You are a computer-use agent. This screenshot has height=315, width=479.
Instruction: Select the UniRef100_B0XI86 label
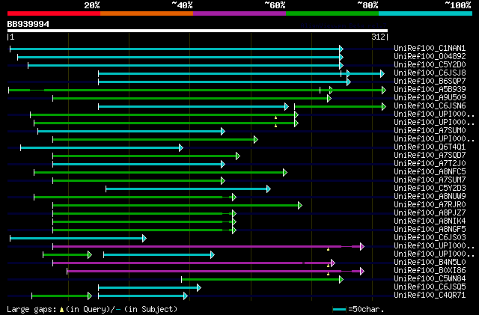click(430, 271)
